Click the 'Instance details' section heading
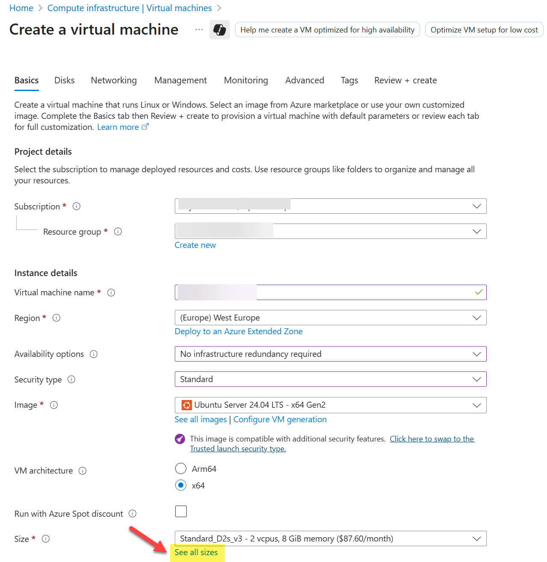 pyautogui.click(x=46, y=273)
